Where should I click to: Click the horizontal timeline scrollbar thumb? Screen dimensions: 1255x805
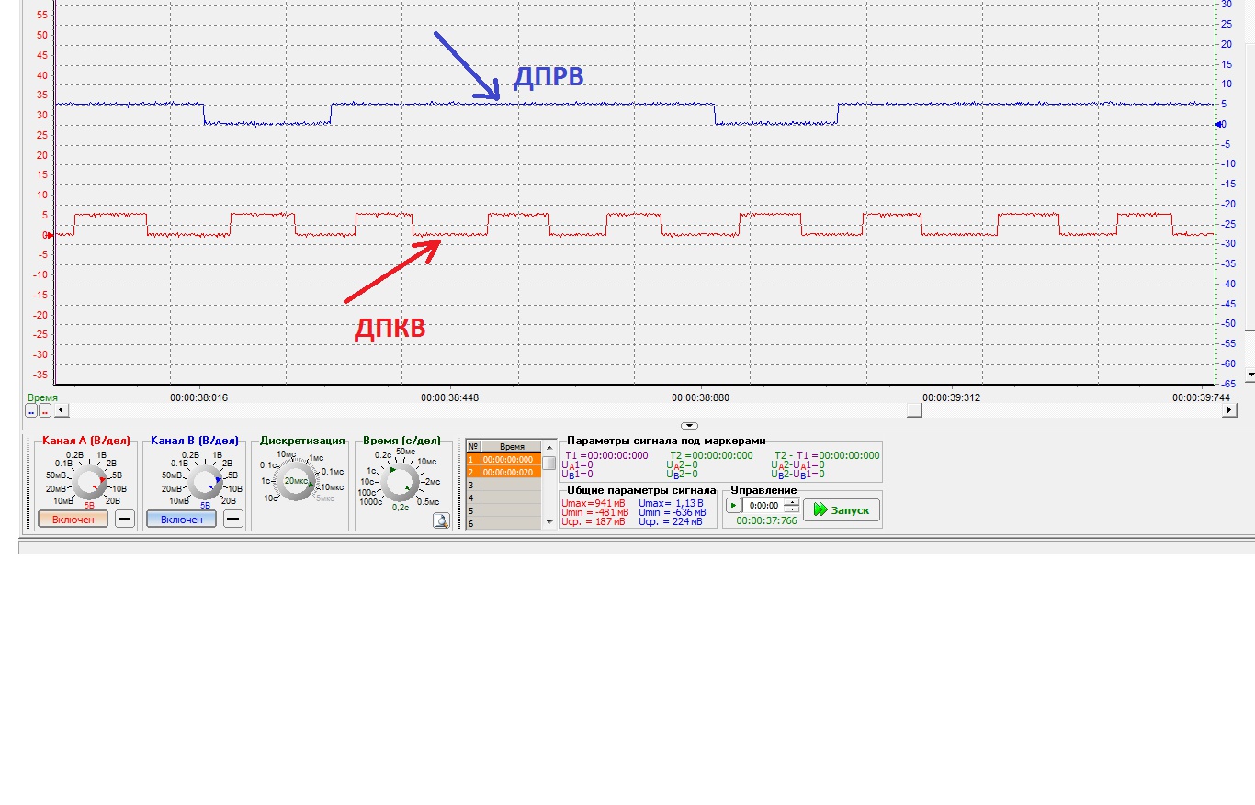[x=914, y=411]
